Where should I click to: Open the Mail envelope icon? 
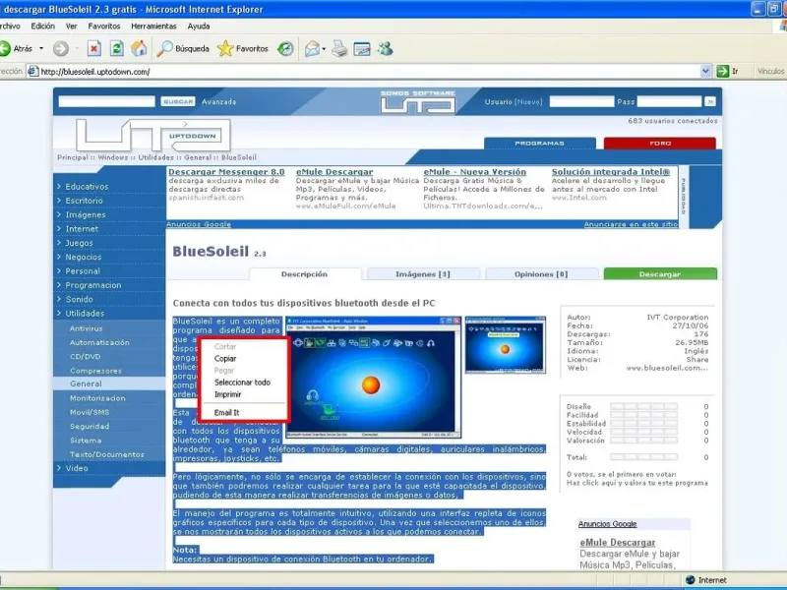click(312, 48)
